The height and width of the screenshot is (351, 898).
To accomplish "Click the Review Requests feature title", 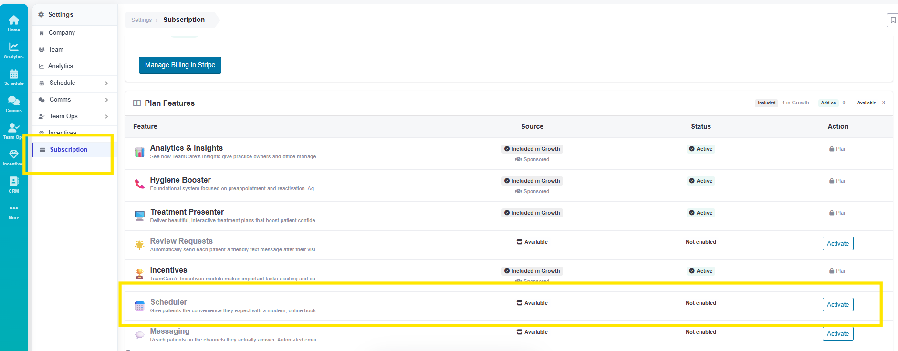I will pyautogui.click(x=181, y=241).
